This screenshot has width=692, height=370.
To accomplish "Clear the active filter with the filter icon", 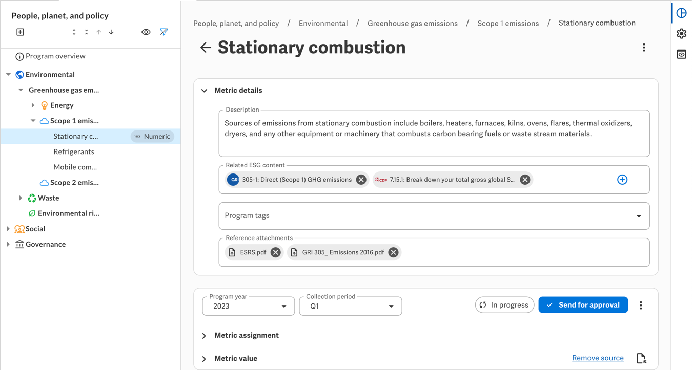I will point(164,32).
